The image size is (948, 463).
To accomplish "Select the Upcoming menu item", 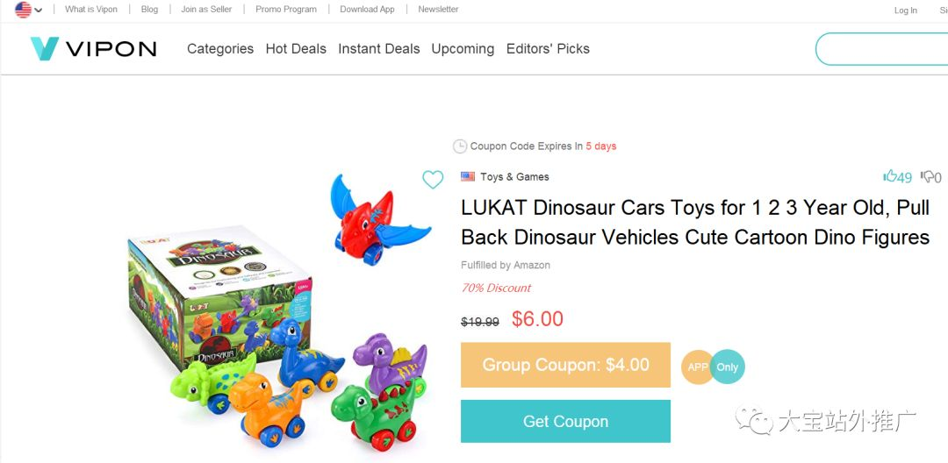I will click(x=463, y=49).
